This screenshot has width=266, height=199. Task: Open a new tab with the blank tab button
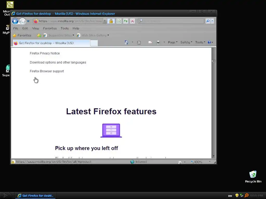tap(94, 43)
